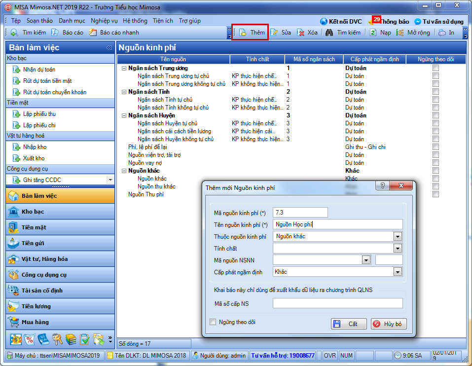Open the Tiện ích menu
Viewport: 472px width, 366px height.
click(163, 21)
